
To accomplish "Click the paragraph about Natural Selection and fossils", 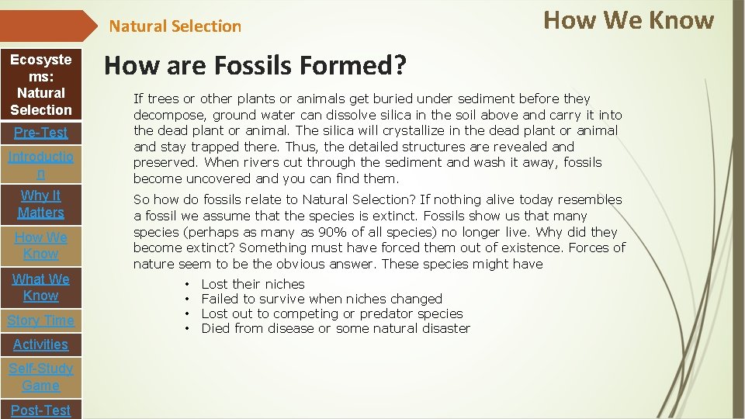I will click(x=379, y=232).
